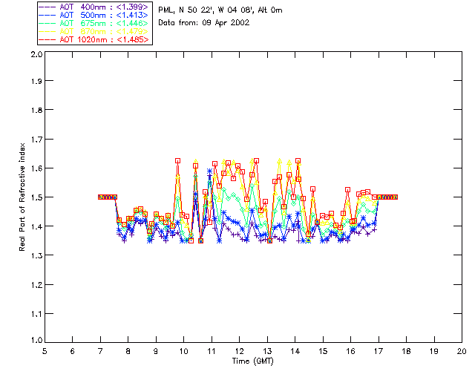Click the x-axis label 16
475x380 pixels.
[350, 351]
